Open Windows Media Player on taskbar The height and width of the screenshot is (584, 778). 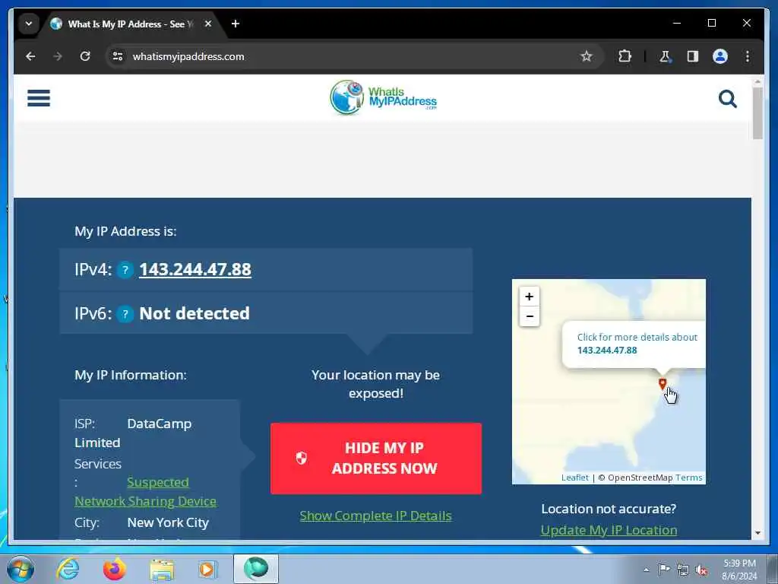pyautogui.click(x=207, y=569)
